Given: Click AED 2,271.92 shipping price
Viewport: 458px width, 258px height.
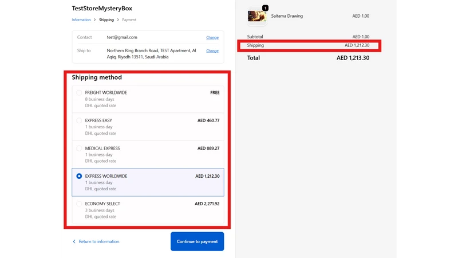Looking at the screenshot, I should 207,204.
